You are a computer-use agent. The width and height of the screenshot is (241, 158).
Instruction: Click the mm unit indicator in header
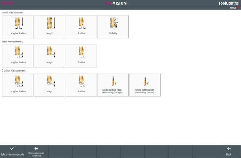(x=231, y=8)
